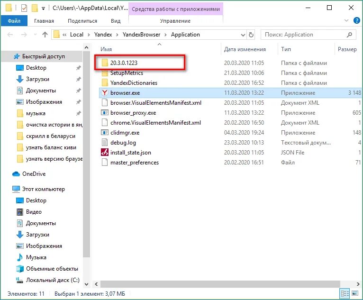Open Desktop under Этот компьютер
Viewport: 363px width, 300px height.
[36, 200]
